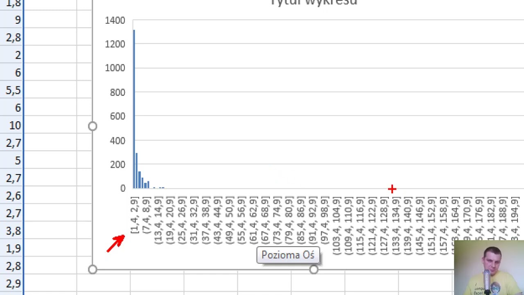Select axis label (145,4, 146,9]
The width and height of the screenshot is (524, 295).
click(x=420, y=226)
